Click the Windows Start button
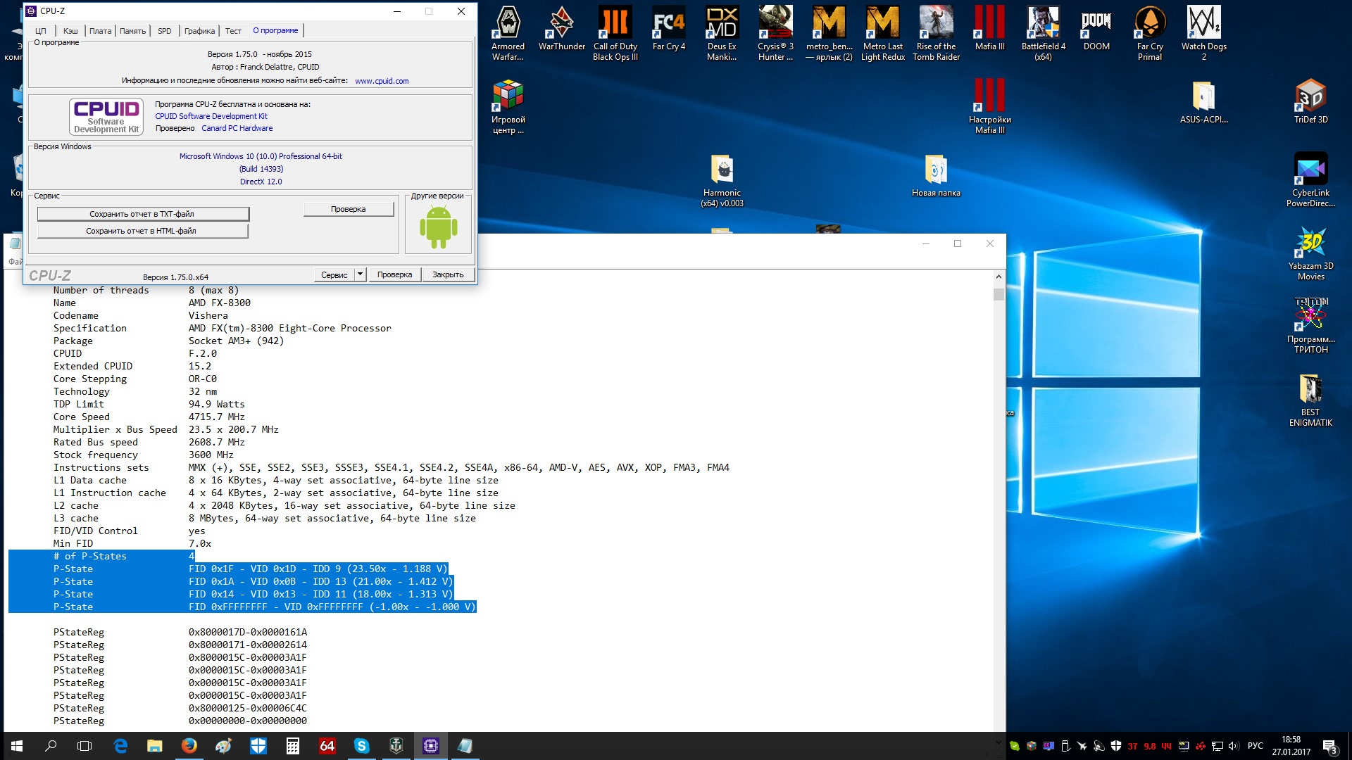The image size is (1352, 760). 17,746
